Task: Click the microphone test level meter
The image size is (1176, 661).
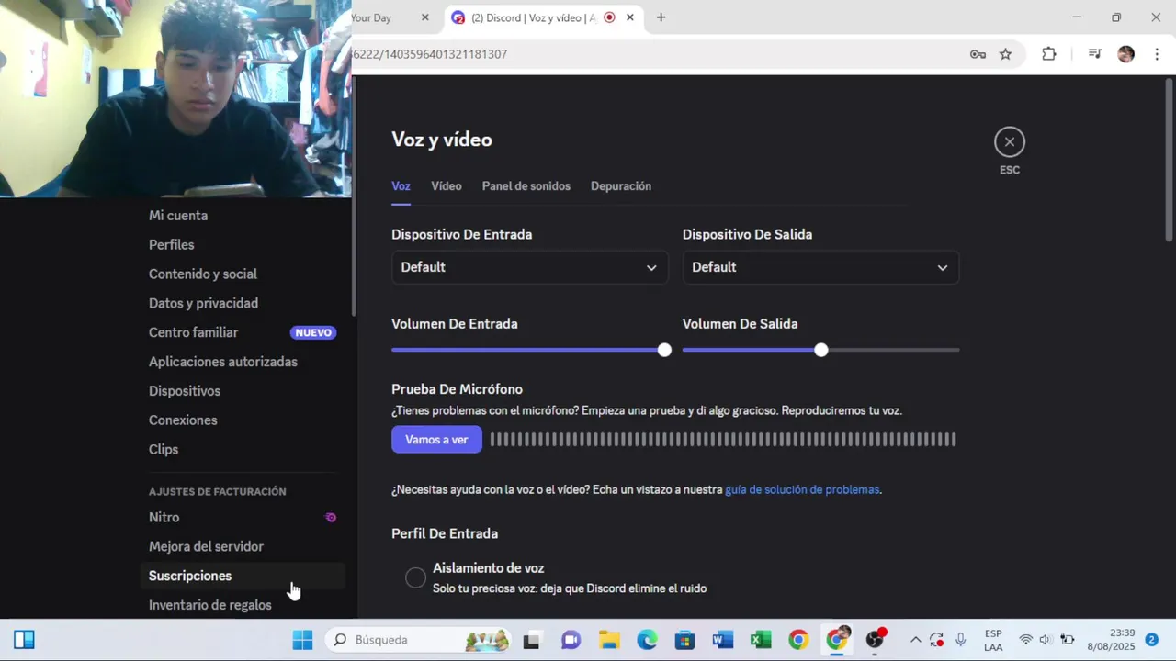Action: pyautogui.click(x=723, y=440)
